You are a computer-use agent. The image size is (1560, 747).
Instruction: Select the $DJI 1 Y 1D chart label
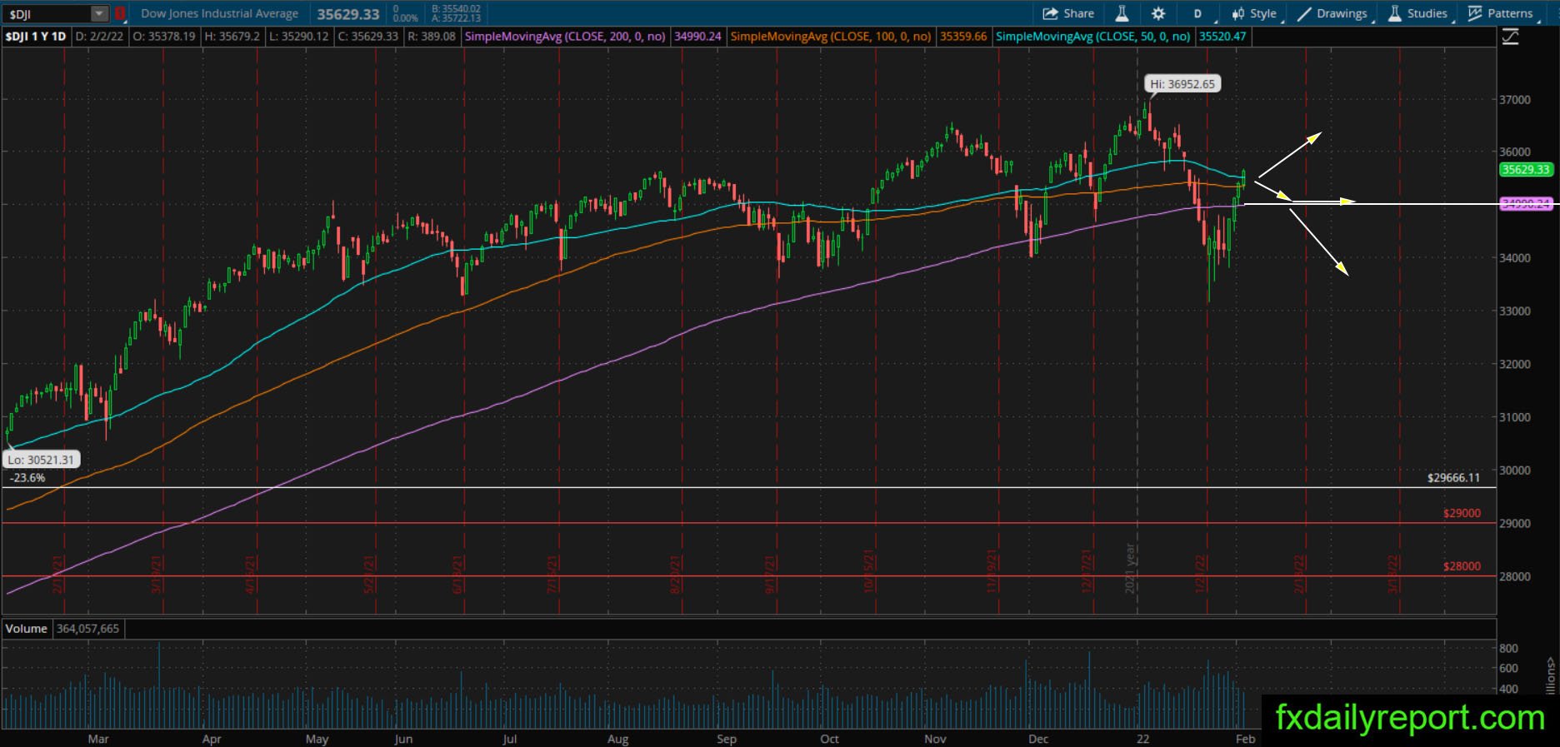[36, 37]
